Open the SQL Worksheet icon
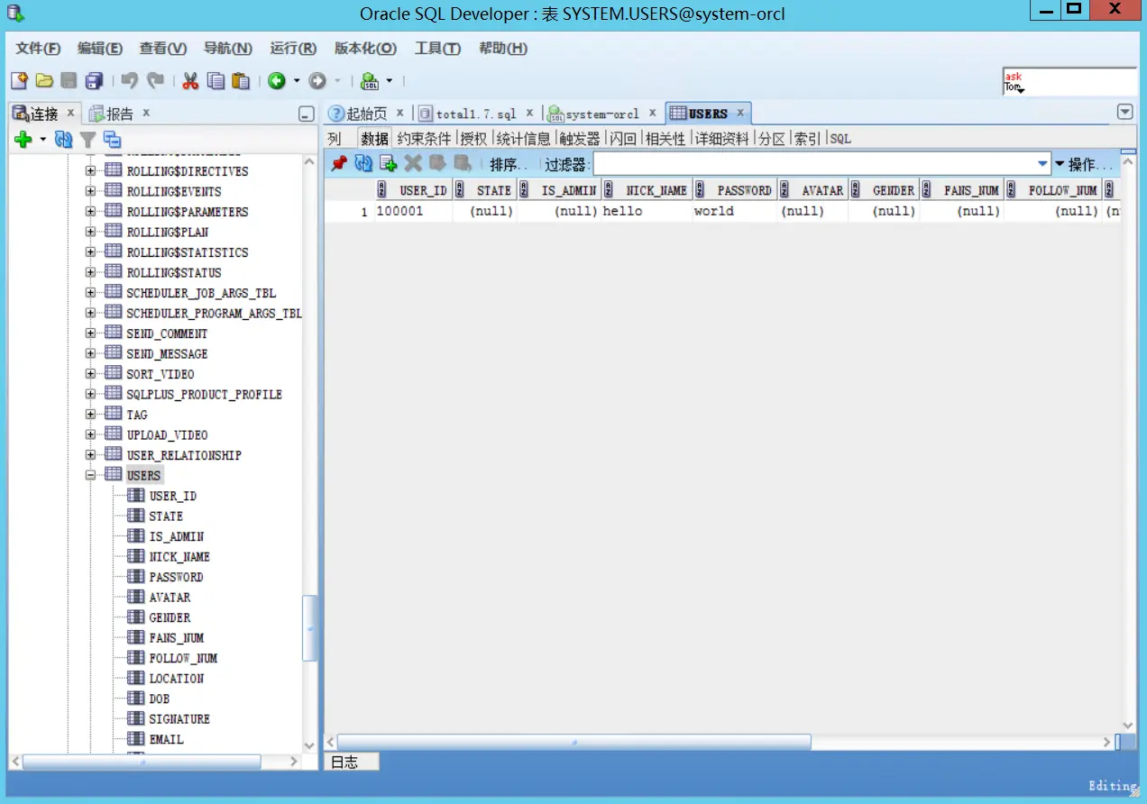Viewport: 1147px width, 804px height. (370, 81)
